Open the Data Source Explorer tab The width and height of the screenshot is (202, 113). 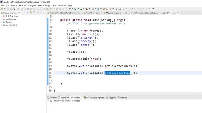[94, 98]
